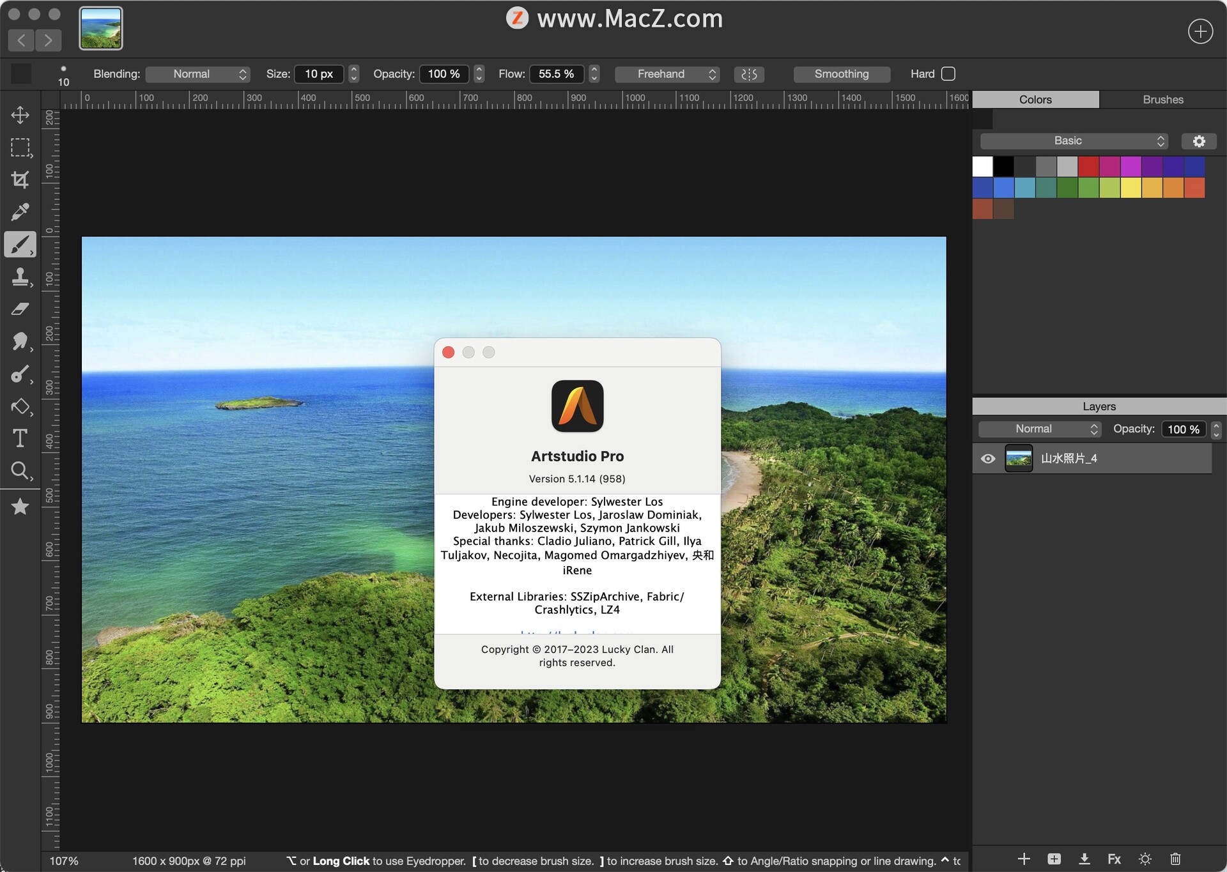Image resolution: width=1227 pixels, height=872 pixels.
Task: Open the document thumbnail in title bar
Action: click(x=101, y=28)
